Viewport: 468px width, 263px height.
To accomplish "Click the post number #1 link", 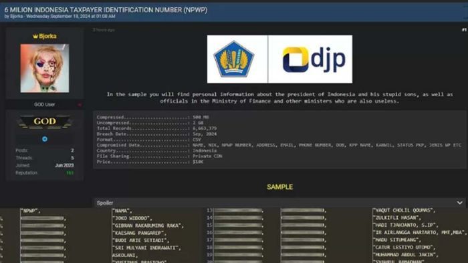I will (x=464, y=30).
